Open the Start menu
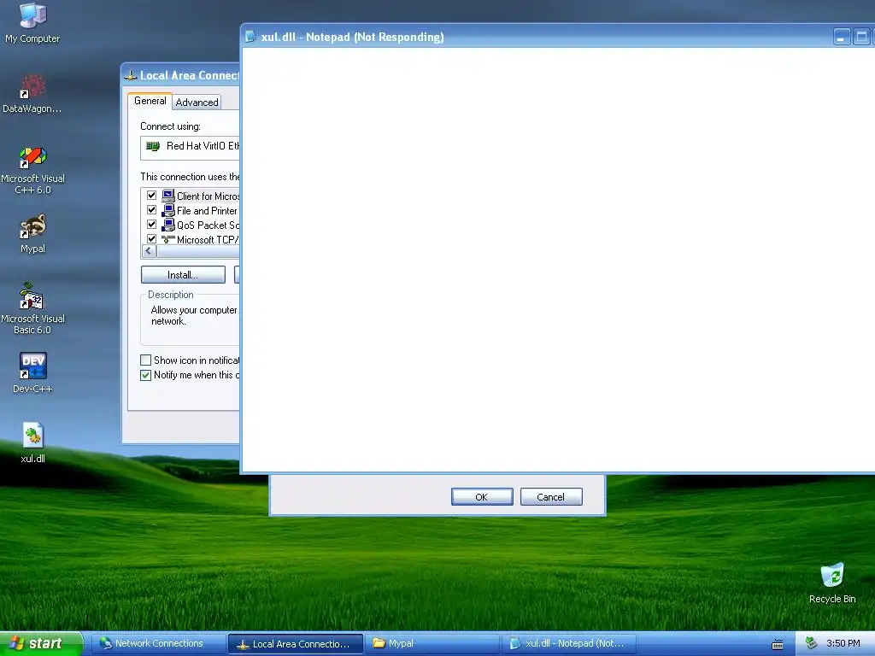The image size is (875, 656). coord(41,644)
